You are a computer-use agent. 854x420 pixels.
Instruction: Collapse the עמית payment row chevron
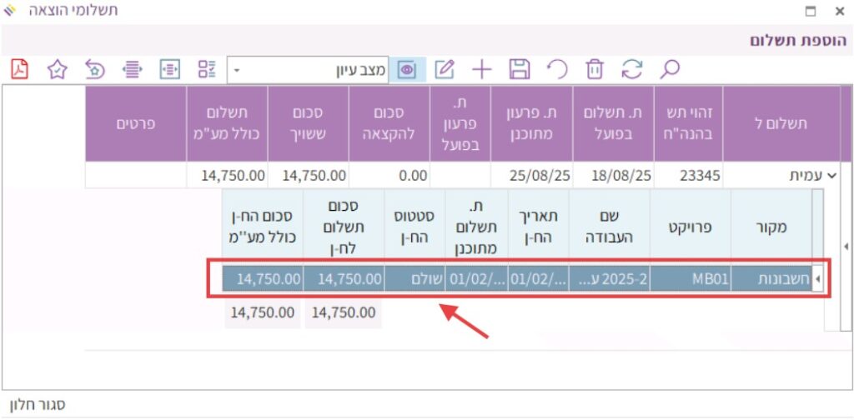830,176
